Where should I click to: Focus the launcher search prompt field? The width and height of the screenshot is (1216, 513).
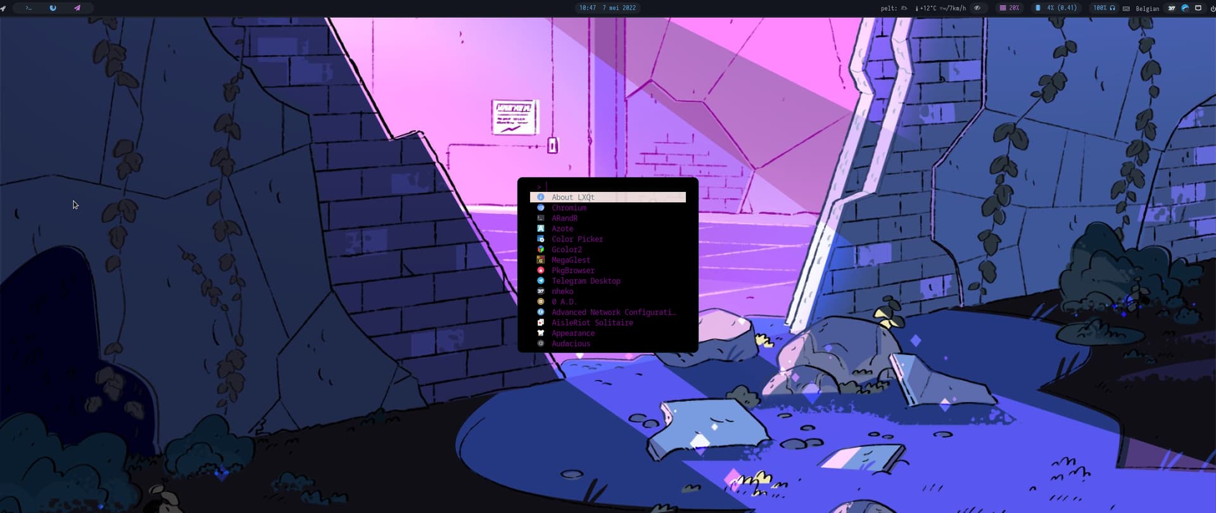tap(608, 186)
